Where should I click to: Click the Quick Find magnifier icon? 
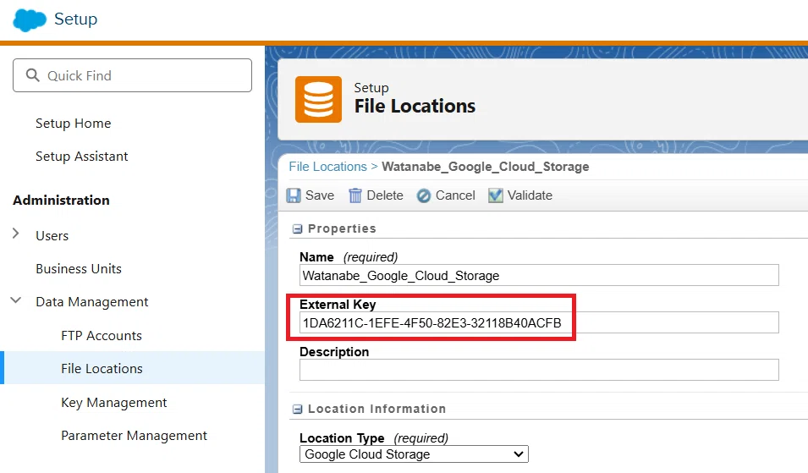tap(32, 75)
